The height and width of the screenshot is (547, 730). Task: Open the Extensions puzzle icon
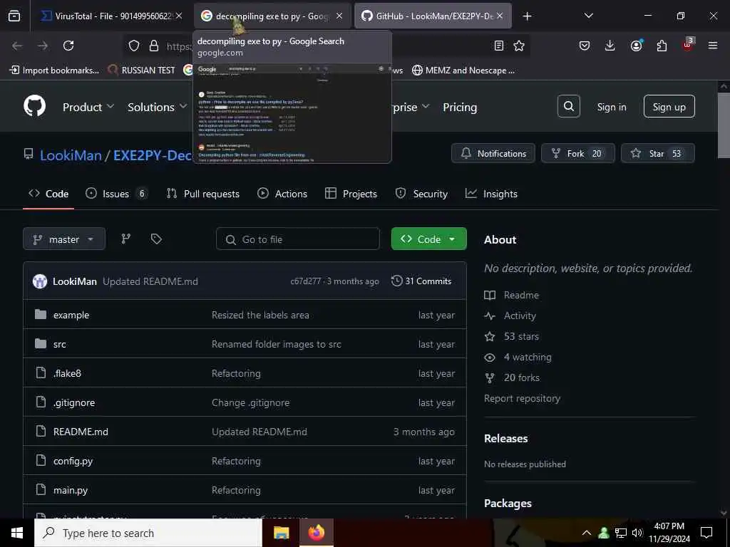(662, 46)
